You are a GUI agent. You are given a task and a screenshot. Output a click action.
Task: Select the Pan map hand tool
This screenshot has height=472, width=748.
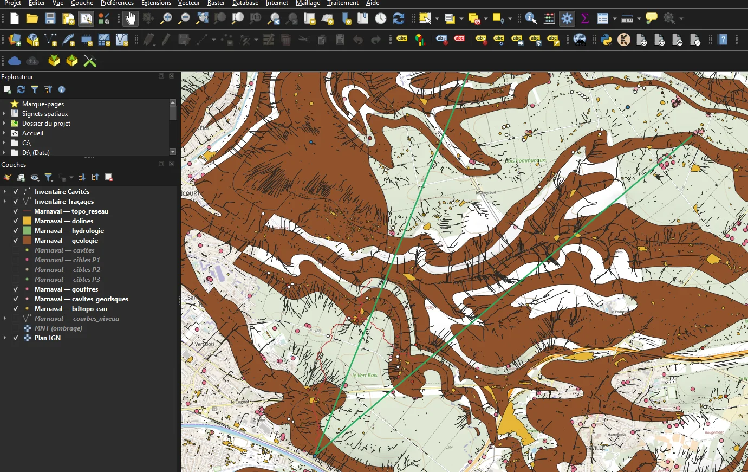point(131,19)
